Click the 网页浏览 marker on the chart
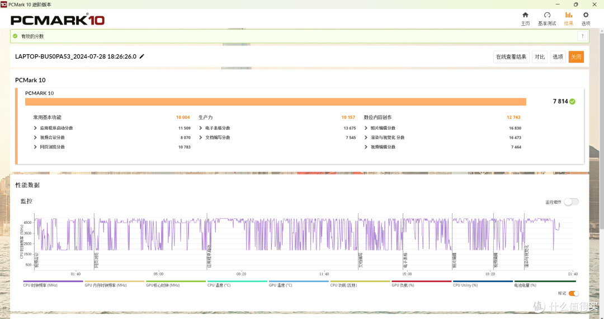This screenshot has width=604, height=319. 97,260
